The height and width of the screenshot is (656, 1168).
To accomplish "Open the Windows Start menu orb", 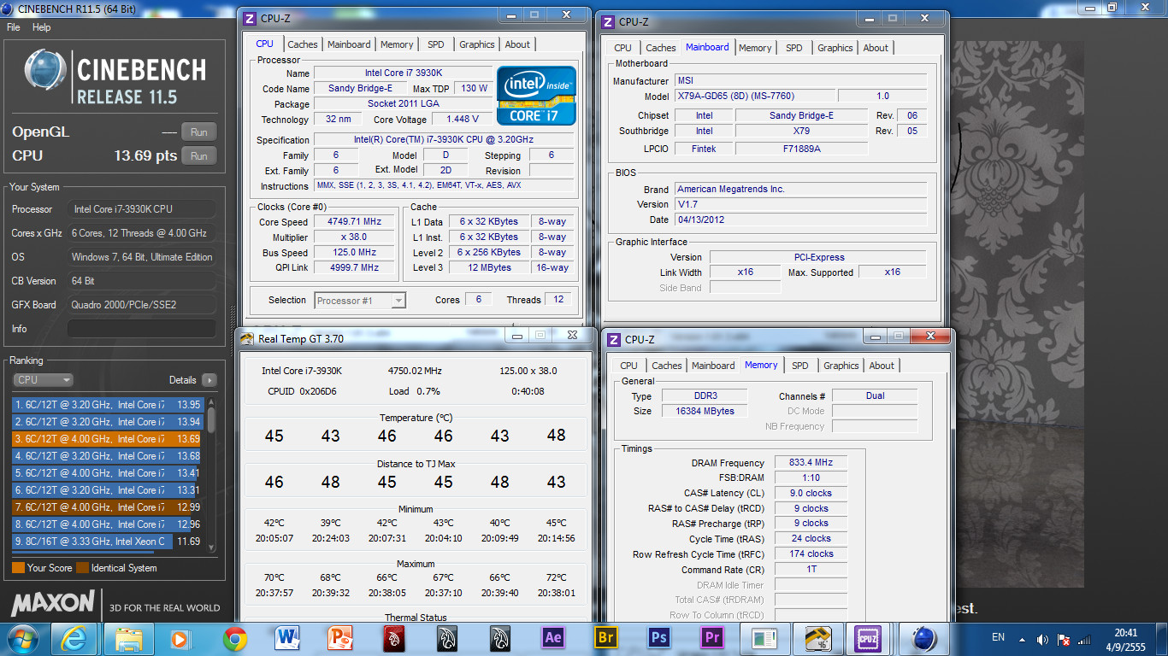I will 21,638.
